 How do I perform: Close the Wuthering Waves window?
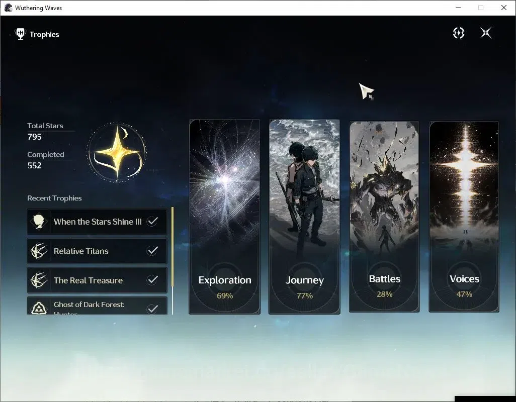504,8
